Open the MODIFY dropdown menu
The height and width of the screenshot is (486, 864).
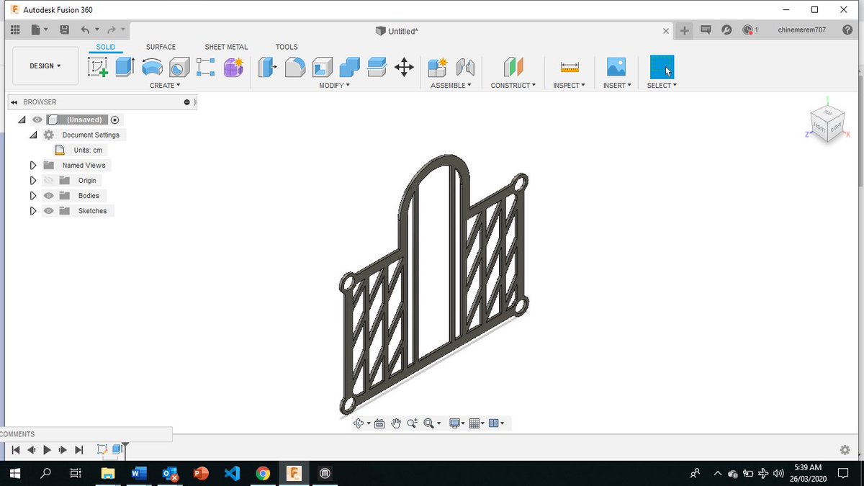pyautogui.click(x=334, y=85)
